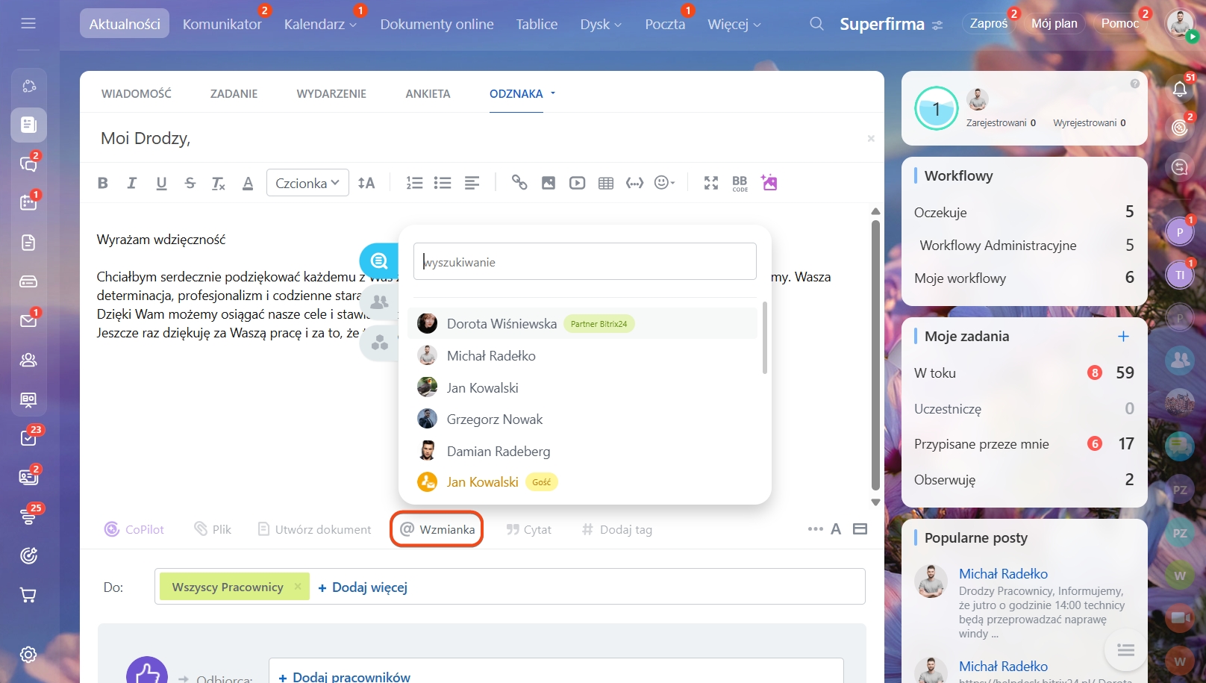The image size is (1206, 683).
Task: Click Dodaj tag
Action: [617, 529]
